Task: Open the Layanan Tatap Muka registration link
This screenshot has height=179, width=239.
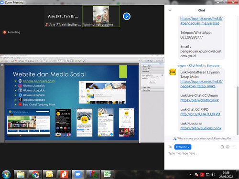Action: point(201,84)
